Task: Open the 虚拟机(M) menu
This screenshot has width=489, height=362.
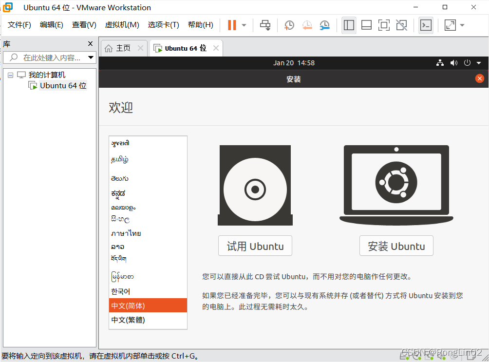Action: [x=122, y=25]
